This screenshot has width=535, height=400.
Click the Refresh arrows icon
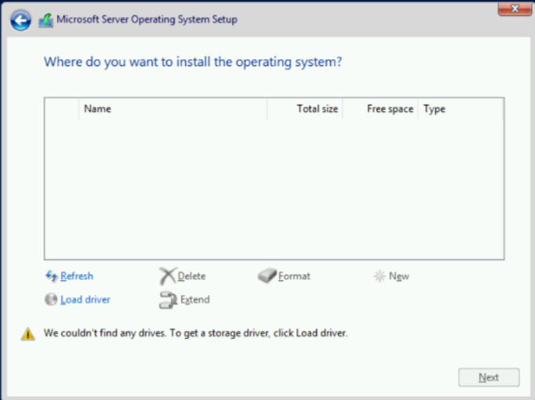coord(51,276)
